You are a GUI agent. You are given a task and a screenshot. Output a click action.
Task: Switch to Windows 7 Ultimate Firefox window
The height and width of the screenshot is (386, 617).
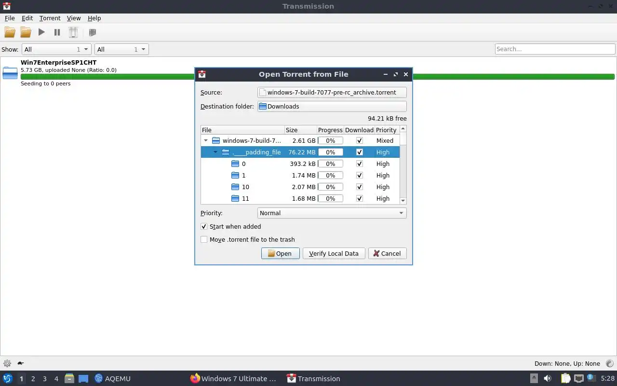pyautogui.click(x=233, y=378)
